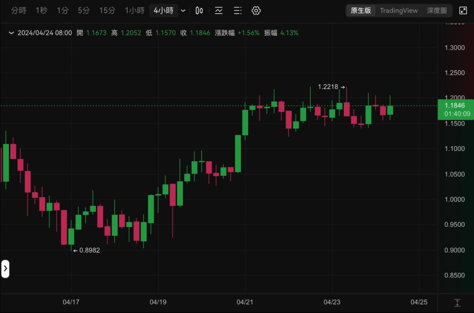Click the current price label 1.1846

[x=455, y=106]
